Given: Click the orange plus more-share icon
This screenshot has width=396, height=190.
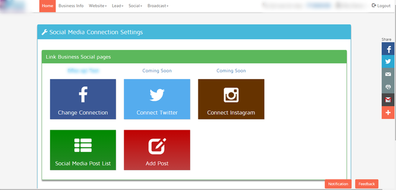Looking at the screenshot, I should pos(388,112).
